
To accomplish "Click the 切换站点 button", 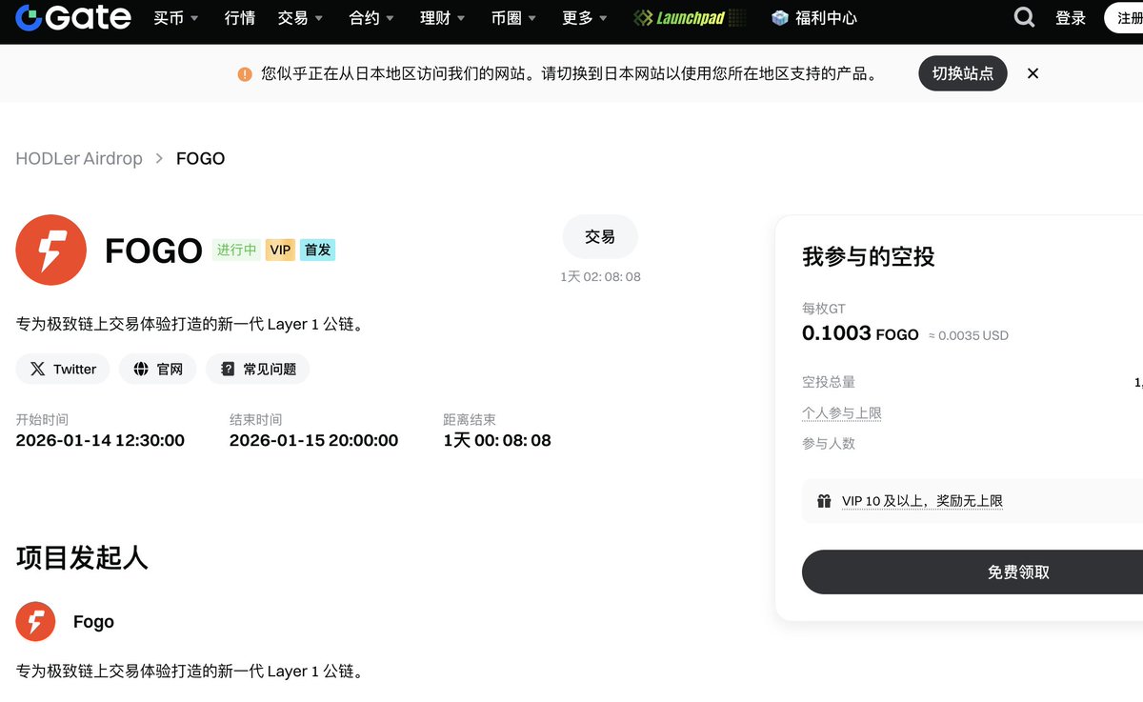I will (x=963, y=73).
